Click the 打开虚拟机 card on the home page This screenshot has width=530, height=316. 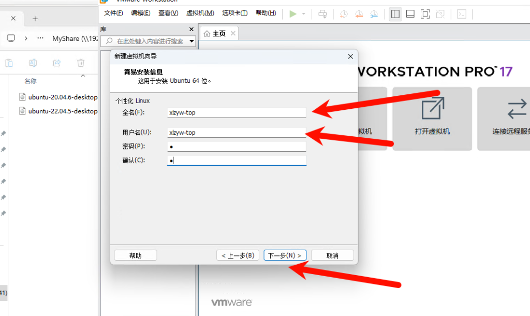click(x=432, y=119)
